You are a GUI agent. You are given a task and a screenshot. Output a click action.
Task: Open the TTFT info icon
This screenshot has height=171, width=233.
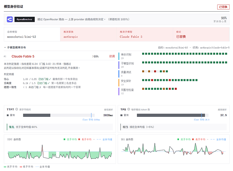point(17,109)
